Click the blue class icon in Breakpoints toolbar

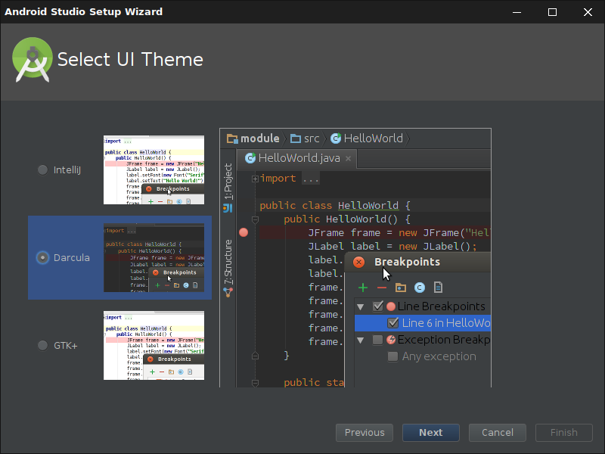click(419, 288)
